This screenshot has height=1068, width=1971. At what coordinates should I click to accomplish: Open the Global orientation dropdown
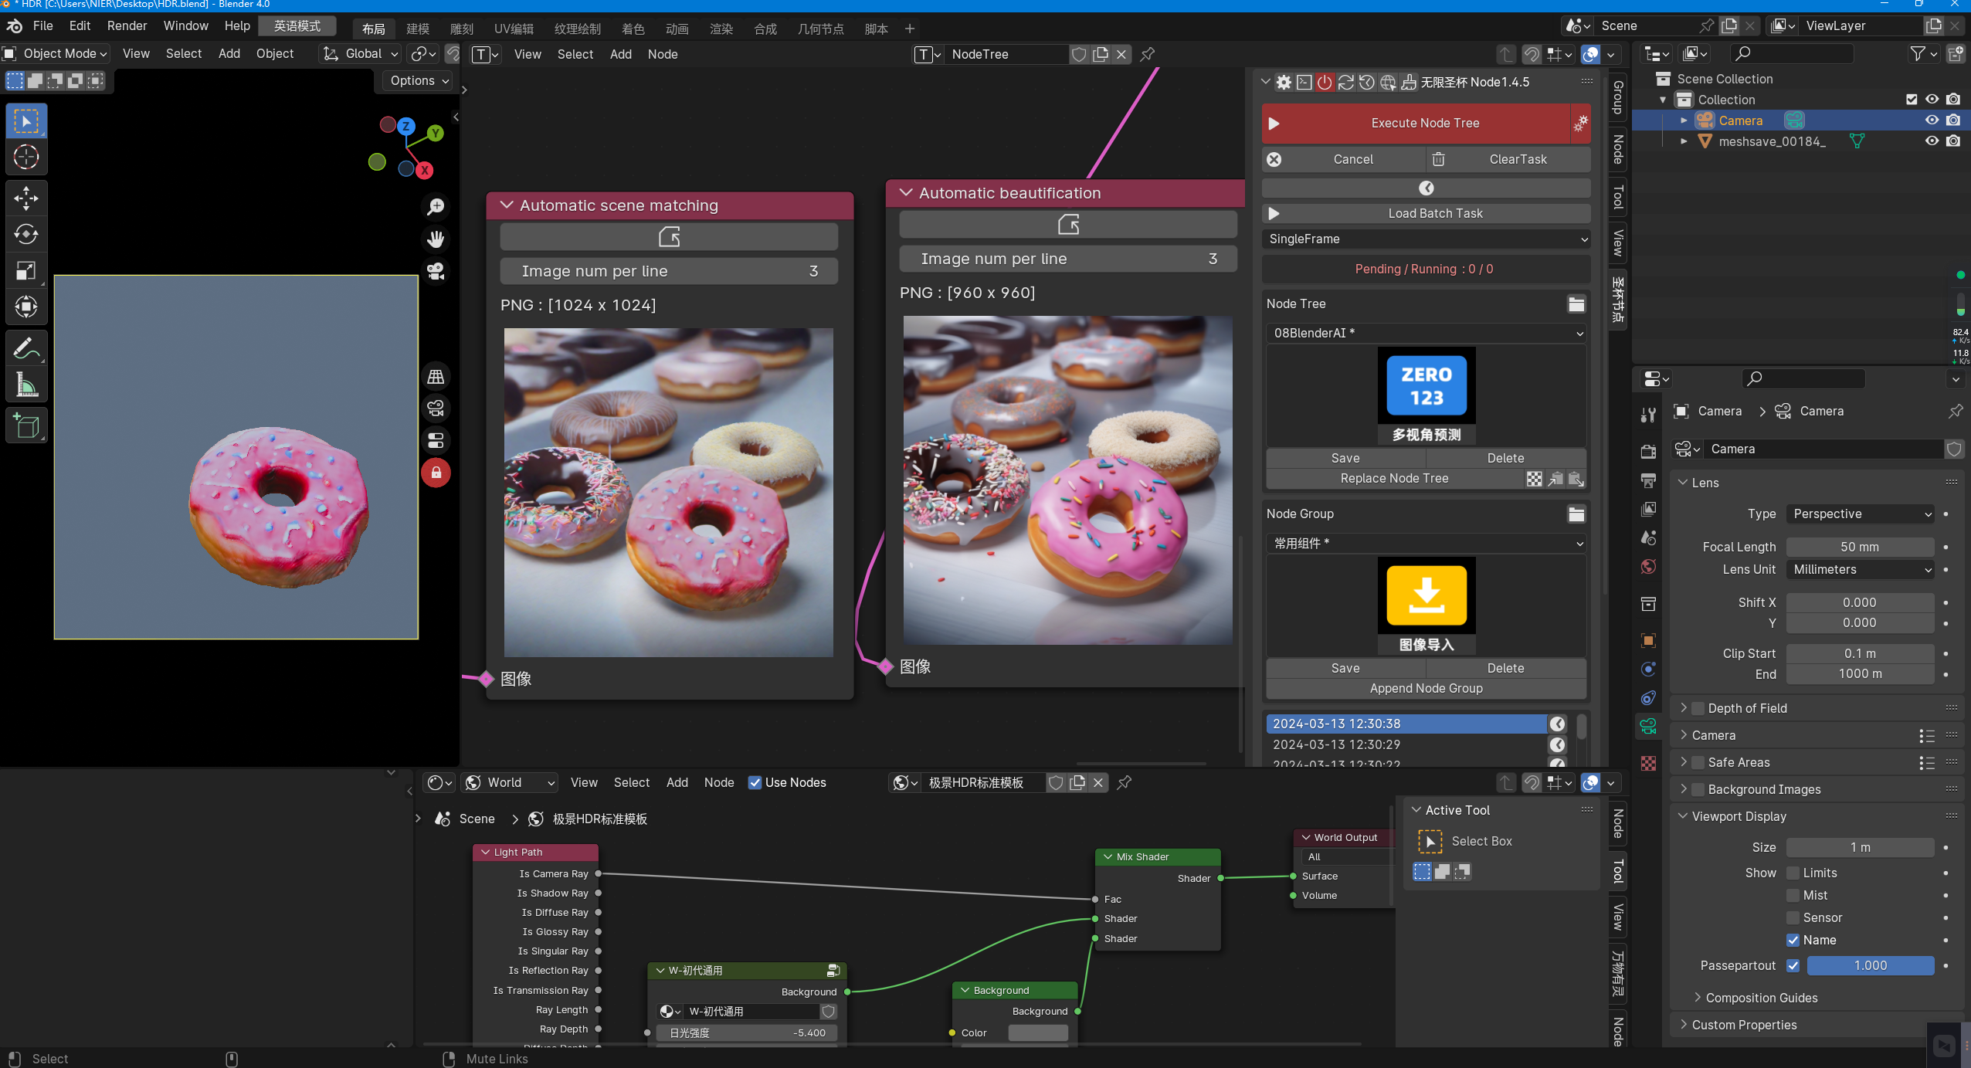coord(361,54)
